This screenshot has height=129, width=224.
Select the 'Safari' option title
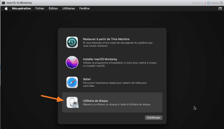point(87,79)
